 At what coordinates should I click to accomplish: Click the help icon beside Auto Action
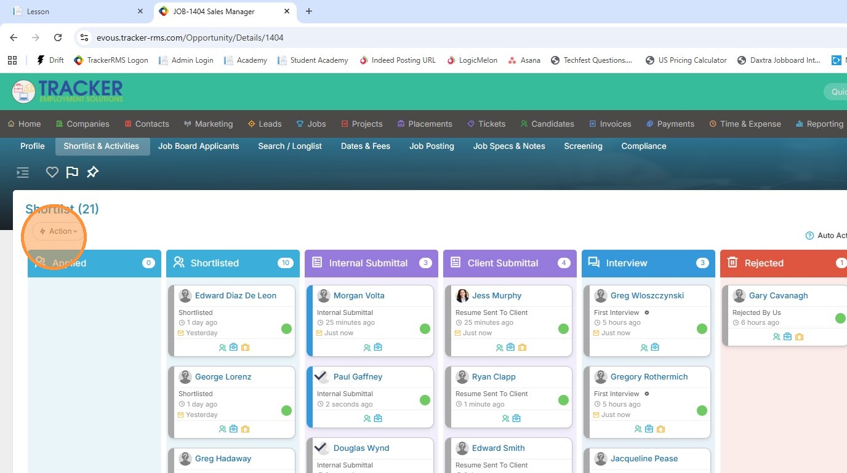coord(809,236)
